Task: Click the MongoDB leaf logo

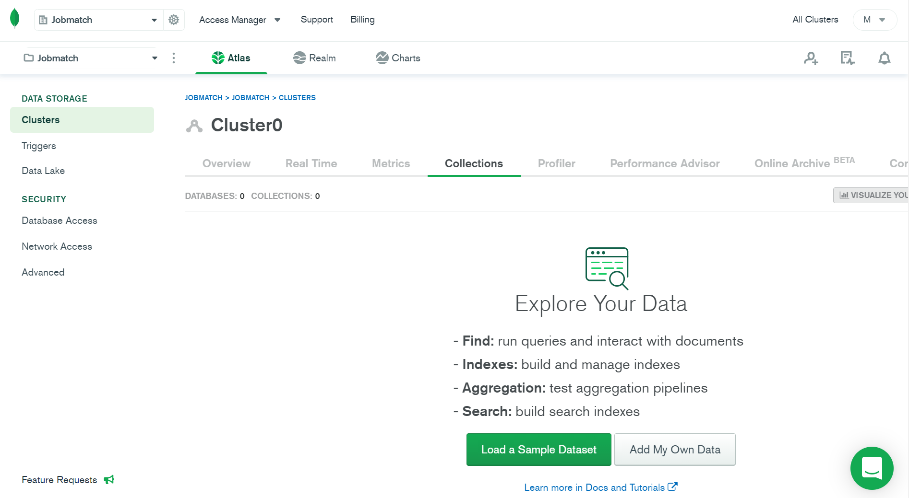Action: (15, 19)
